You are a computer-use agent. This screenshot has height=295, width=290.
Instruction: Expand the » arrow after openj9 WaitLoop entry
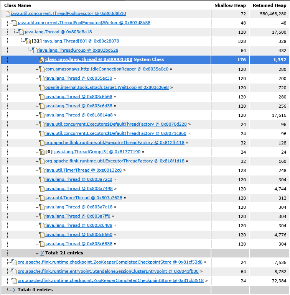pos(171,87)
